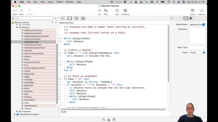Click the Find magnifier icon in bottom bar

(104, 120)
